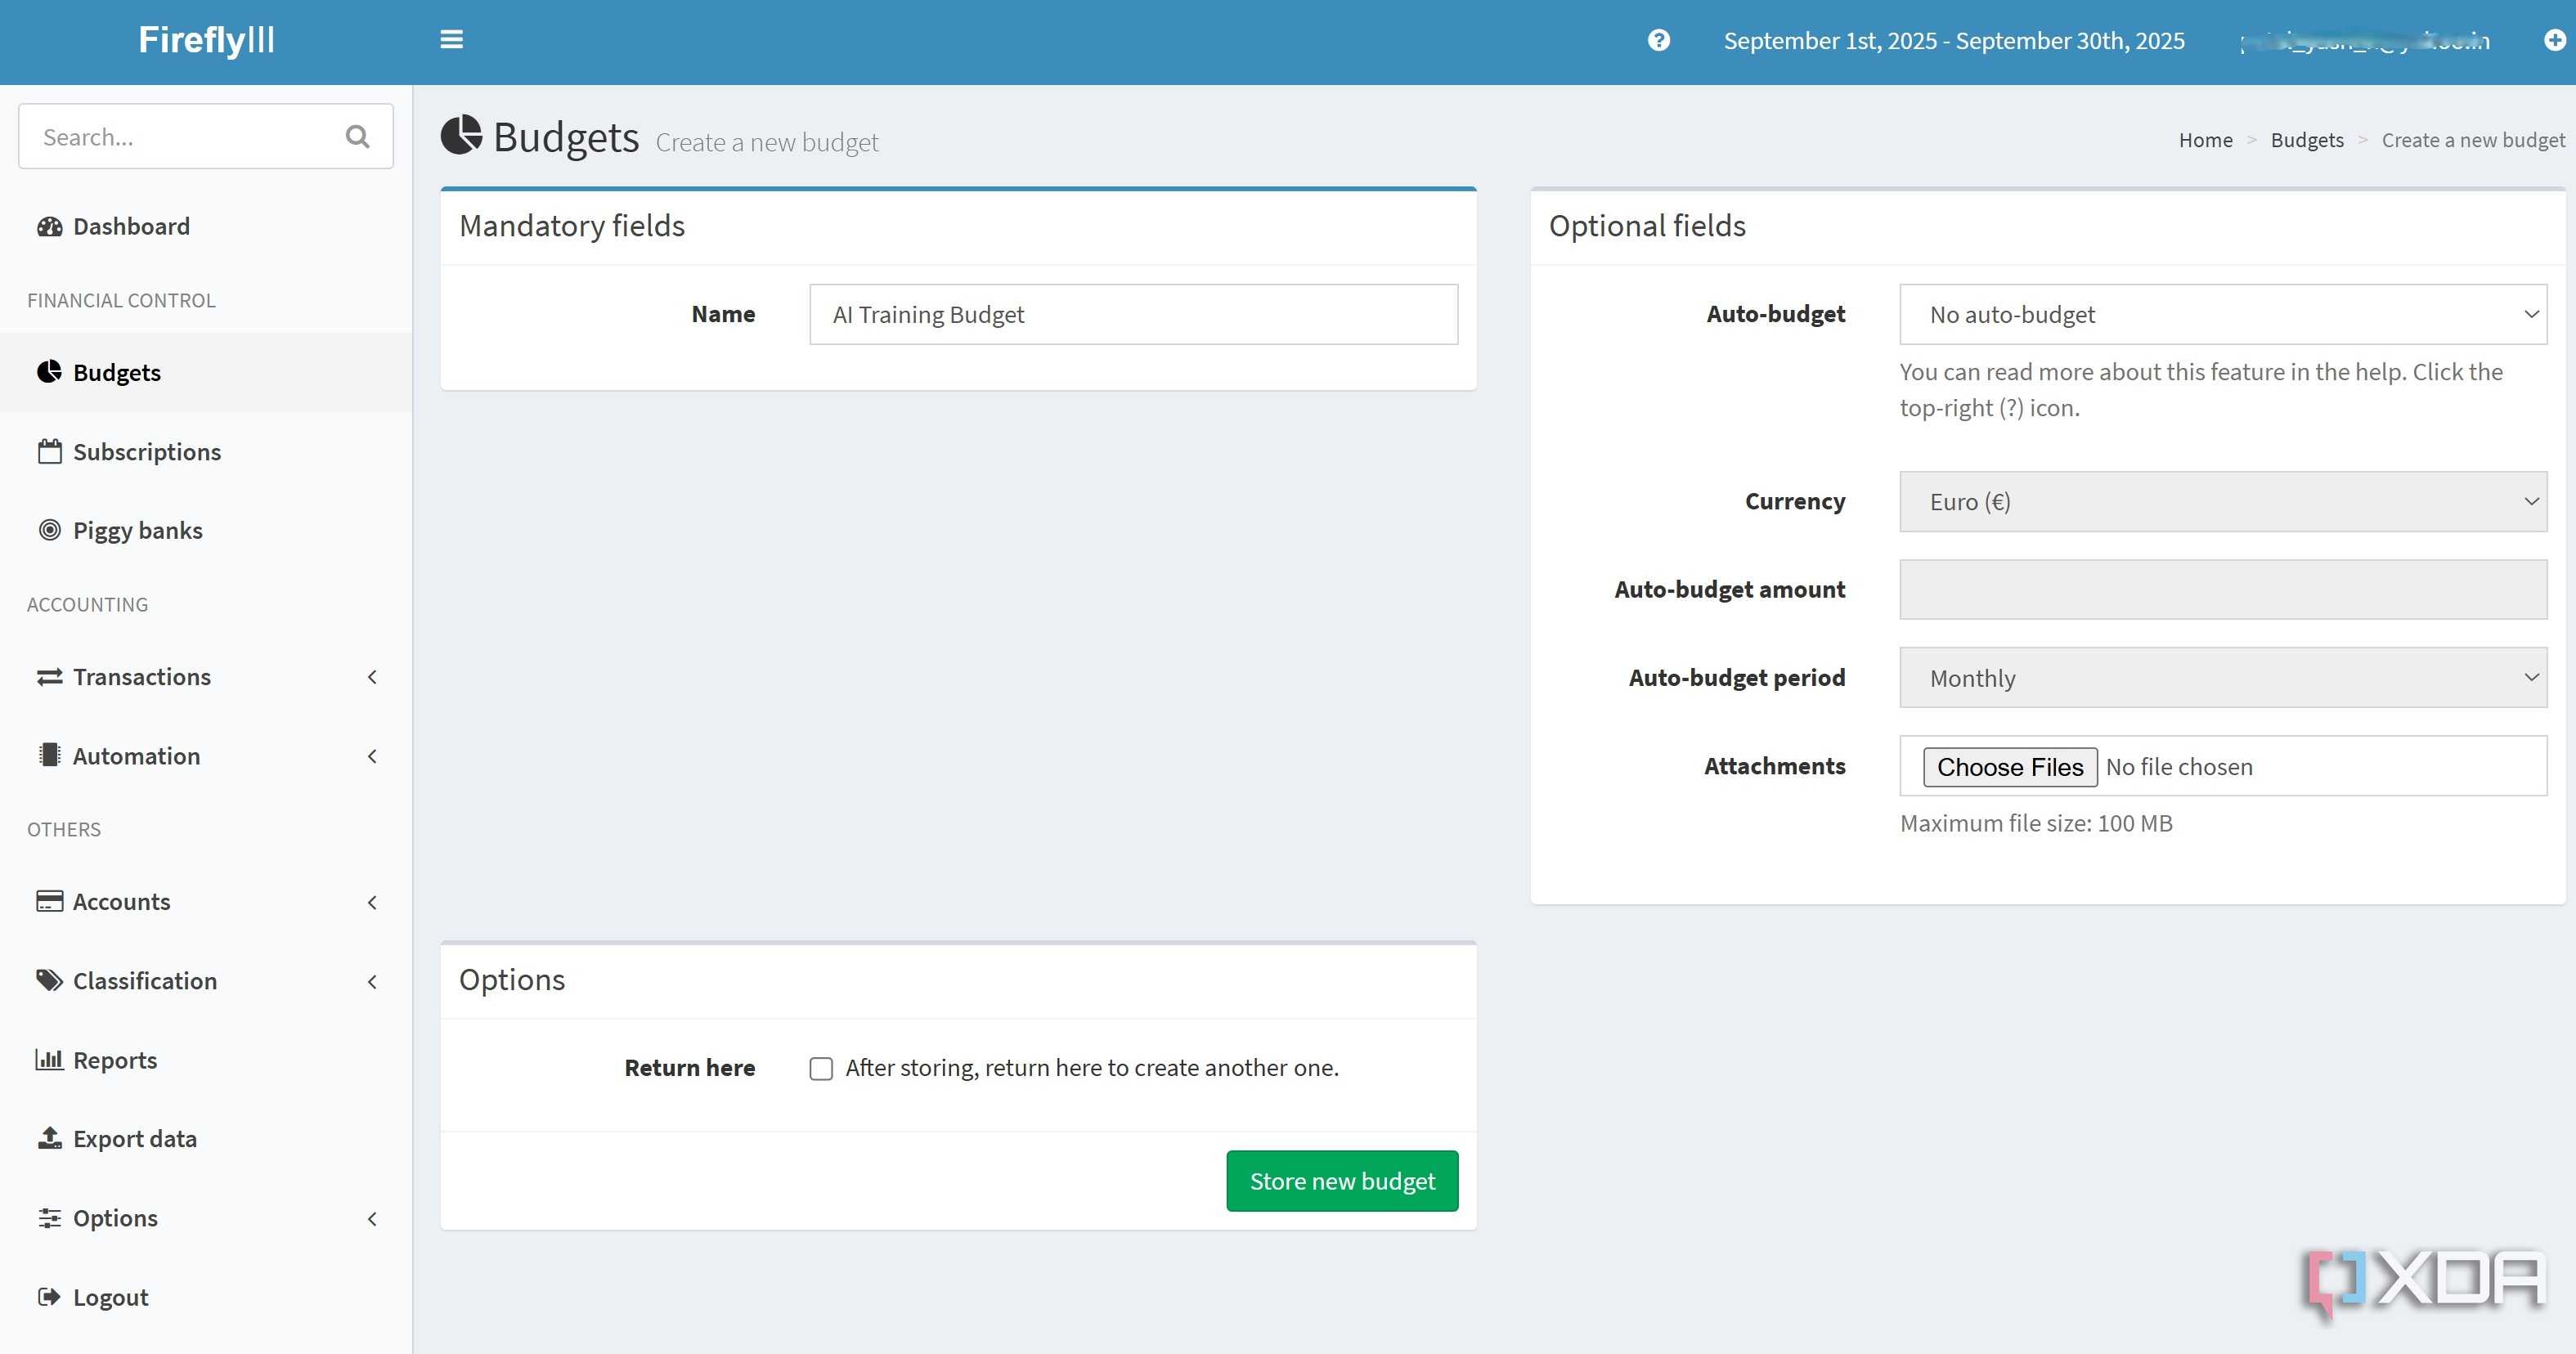Click the plus icon in top bar

(2554, 40)
